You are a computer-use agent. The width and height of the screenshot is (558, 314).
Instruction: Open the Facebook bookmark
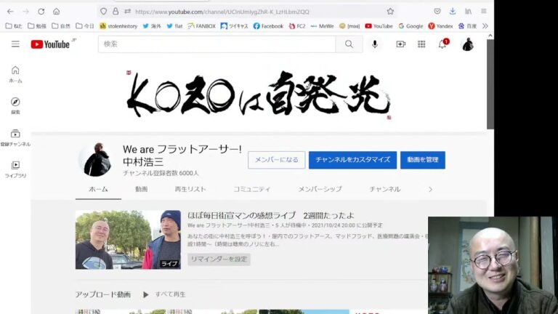tap(268, 26)
